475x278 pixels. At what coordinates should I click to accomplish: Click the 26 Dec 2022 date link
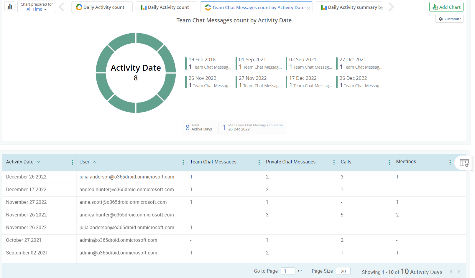[x=239, y=129]
